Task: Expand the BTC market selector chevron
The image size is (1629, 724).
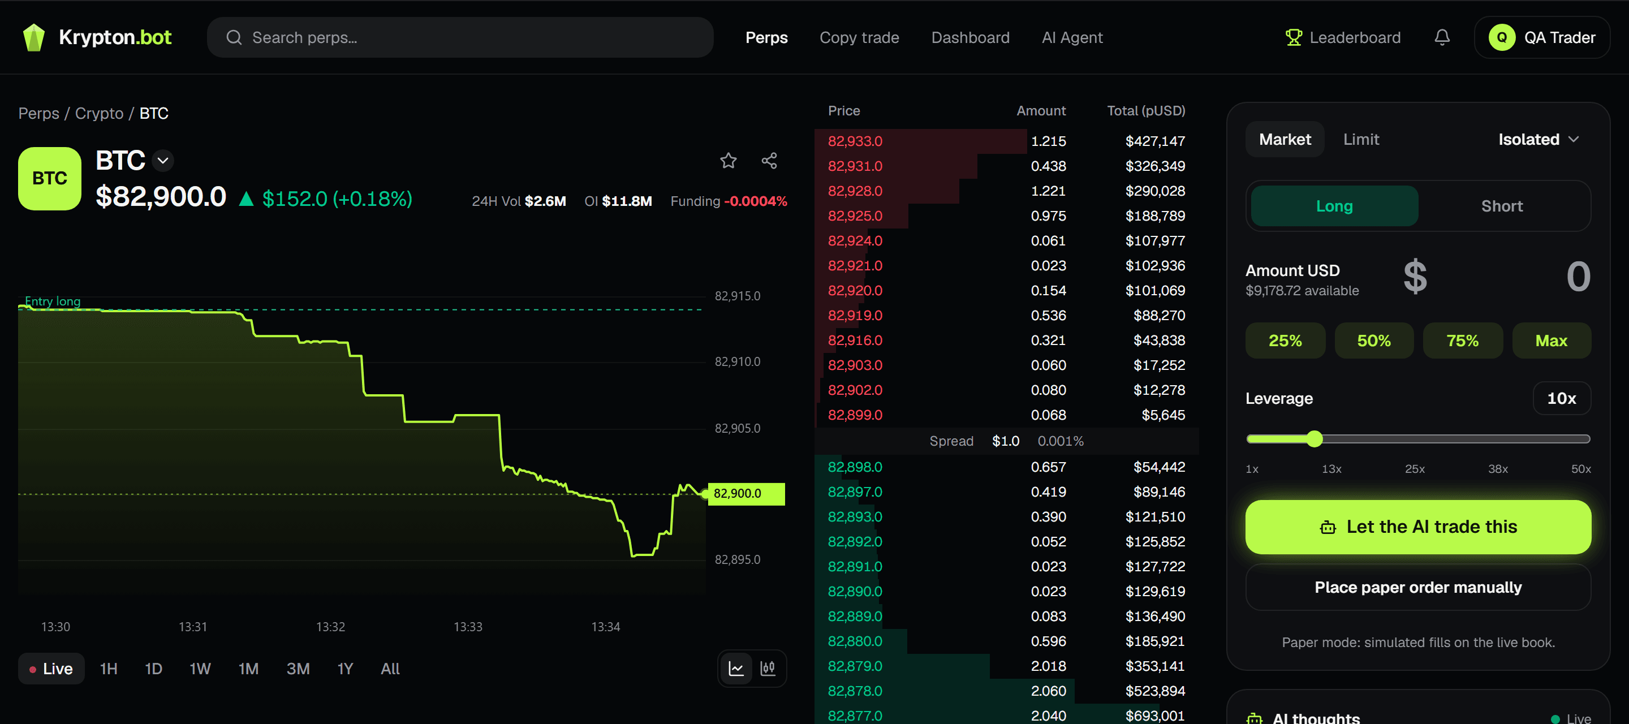Action: coord(163,161)
